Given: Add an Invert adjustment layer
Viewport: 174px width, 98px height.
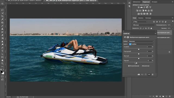Looking at the screenshot, I should tap(138, 14).
